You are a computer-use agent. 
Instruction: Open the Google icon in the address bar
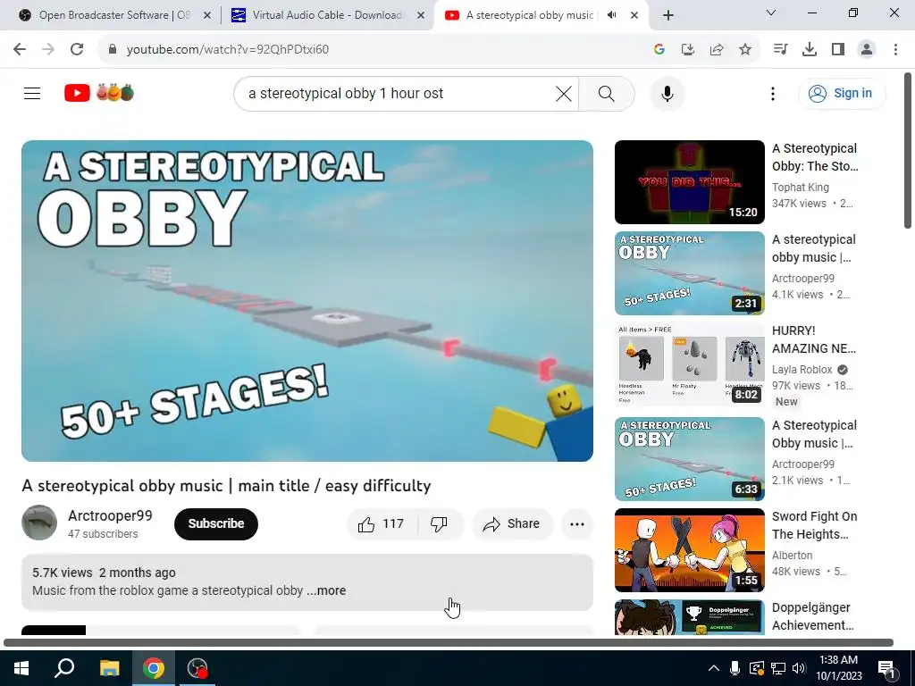[x=659, y=50]
